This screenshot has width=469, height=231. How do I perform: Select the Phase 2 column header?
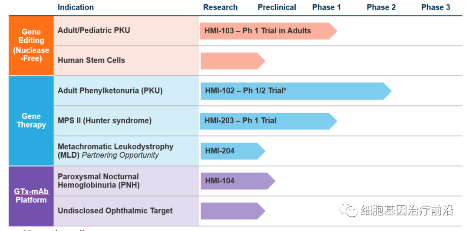click(381, 7)
